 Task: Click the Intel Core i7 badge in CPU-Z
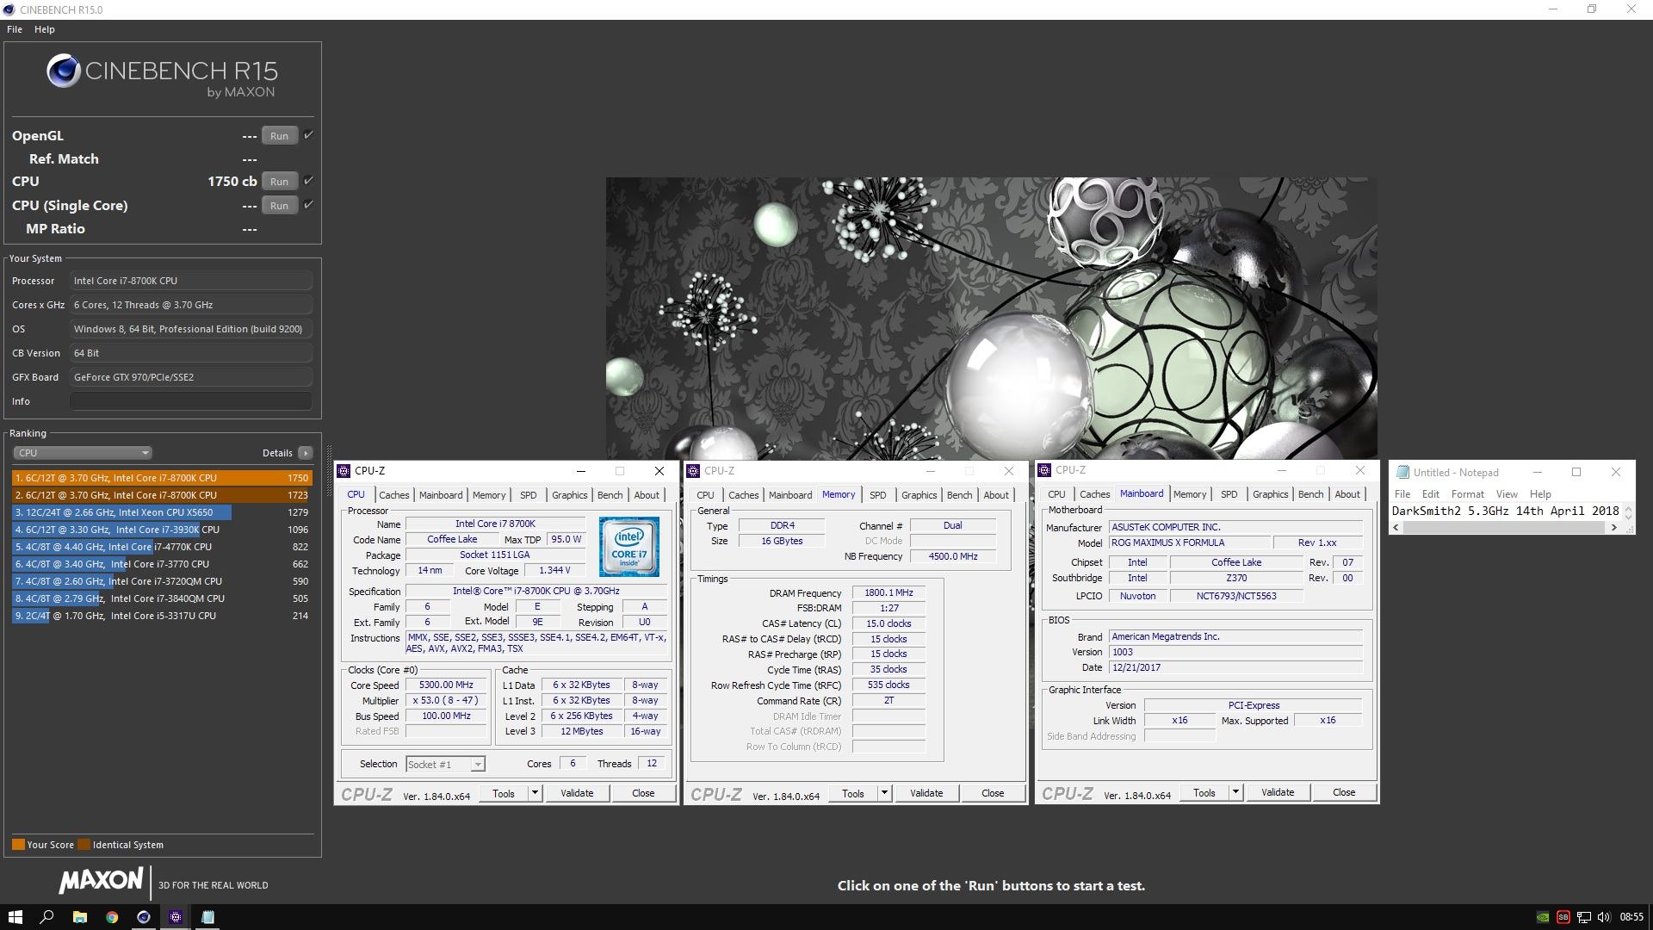(x=629, y=546)
